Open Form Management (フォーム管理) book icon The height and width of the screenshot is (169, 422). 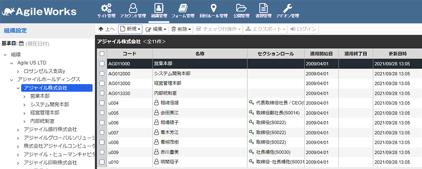[x=183, y=8]
